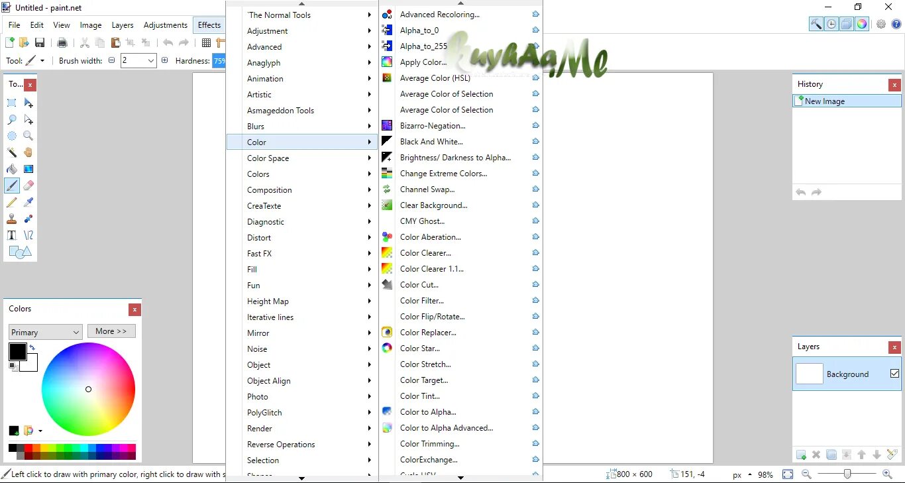Image resolution: width=905 pixels, height=483 pixels.
Task: Open the Layers menu
Action: point(123,25)
